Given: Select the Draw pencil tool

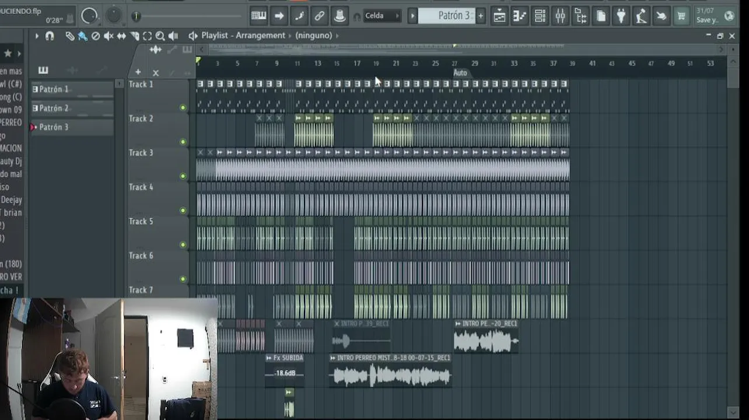Looking at the screenshot, I should click(x=70, y=36).
